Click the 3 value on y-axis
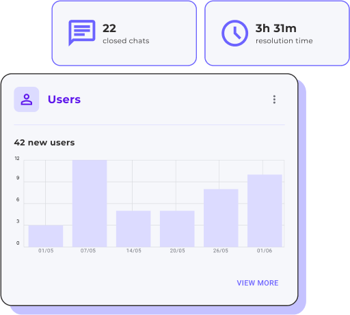The width and height of the screenshot is (350, 315). click(18, 221)
